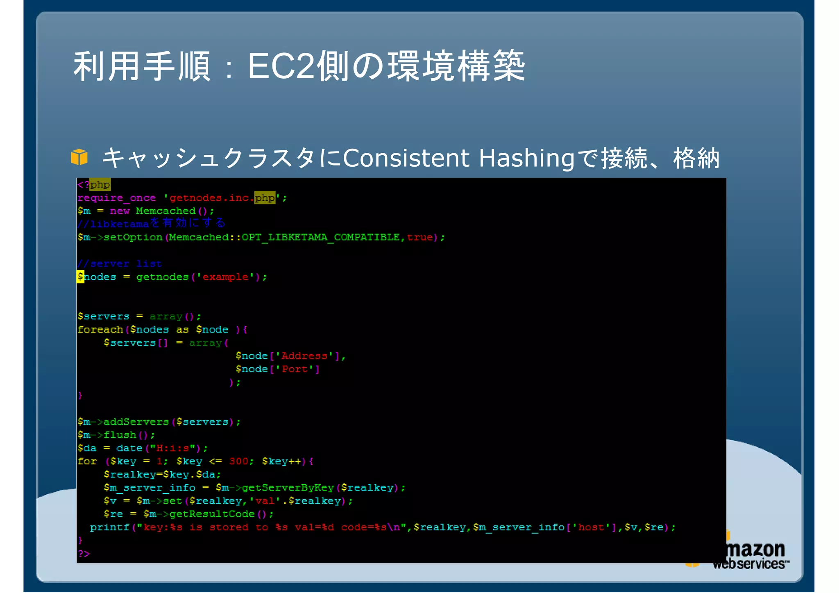839x593 pixels.
Task: Click the addServers($servers) line
Action: coord(159,422)
